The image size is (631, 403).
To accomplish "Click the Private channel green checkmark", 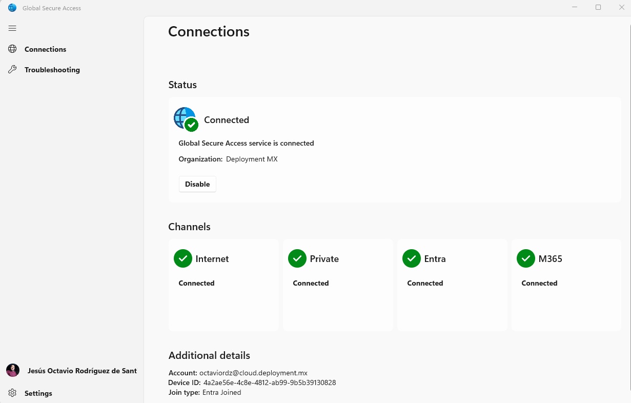I will [297, 258].
